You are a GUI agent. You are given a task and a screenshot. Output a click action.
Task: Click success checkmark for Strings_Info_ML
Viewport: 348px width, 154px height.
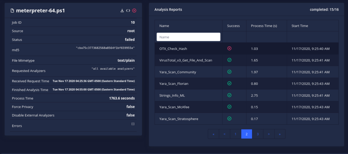click(x=229, y=95)
